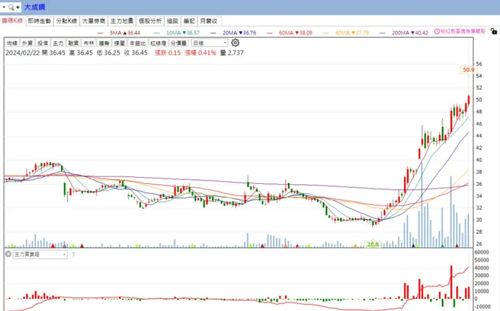Viewport: 500px width, 311px height.
Task: Switch to 月營收 tab
Action: click(209, 21)
